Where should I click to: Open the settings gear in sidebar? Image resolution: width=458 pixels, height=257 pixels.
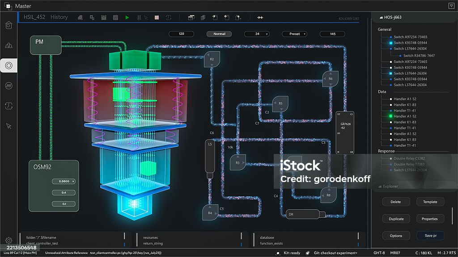coord(9,240)
